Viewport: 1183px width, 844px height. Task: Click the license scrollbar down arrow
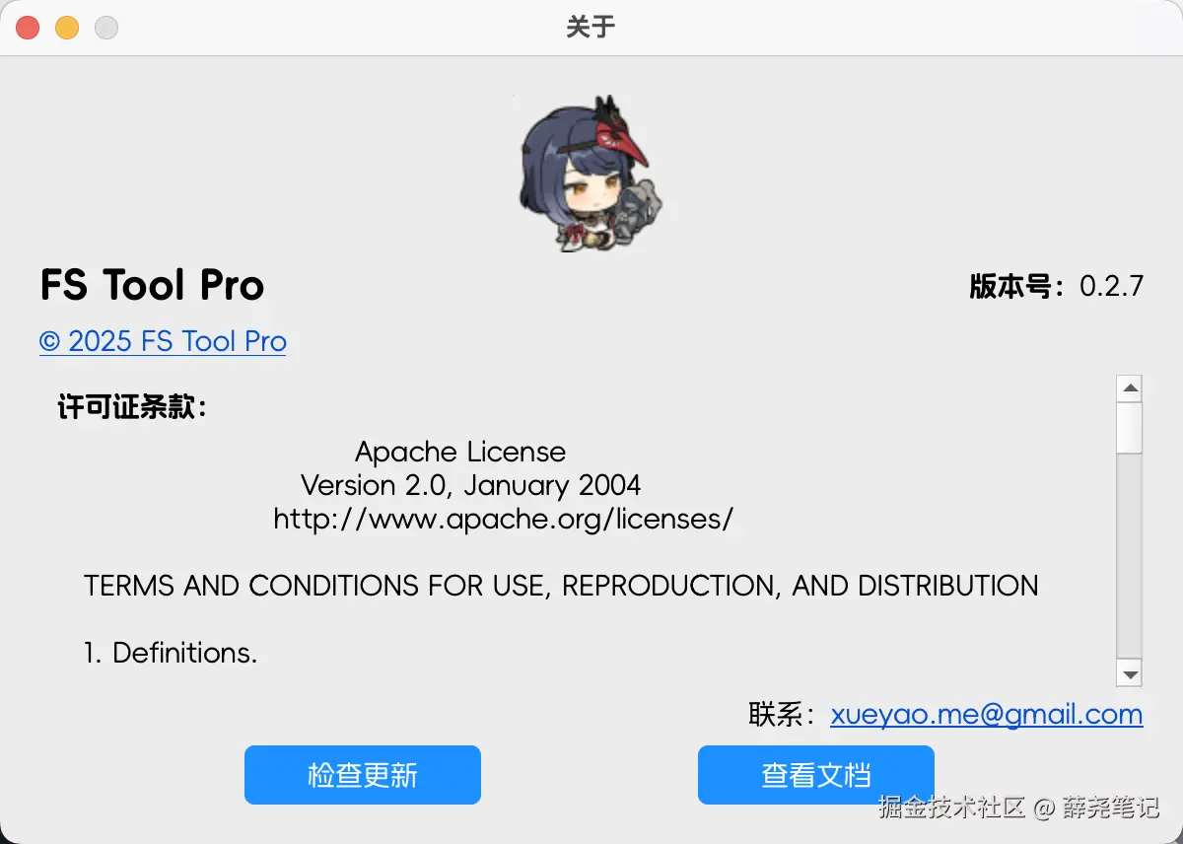pos(1130,674)
